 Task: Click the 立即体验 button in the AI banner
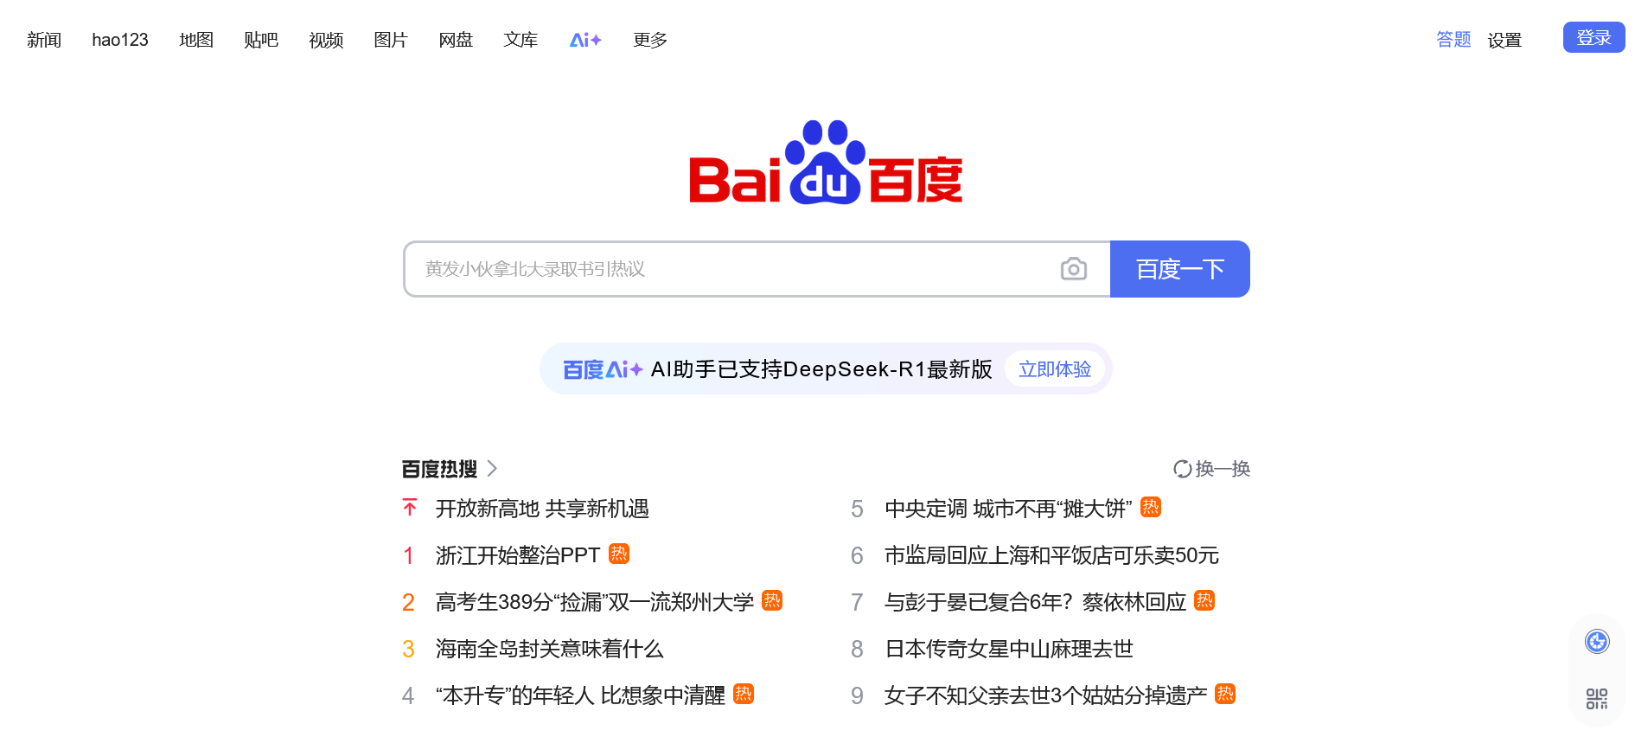[1055, 369]
